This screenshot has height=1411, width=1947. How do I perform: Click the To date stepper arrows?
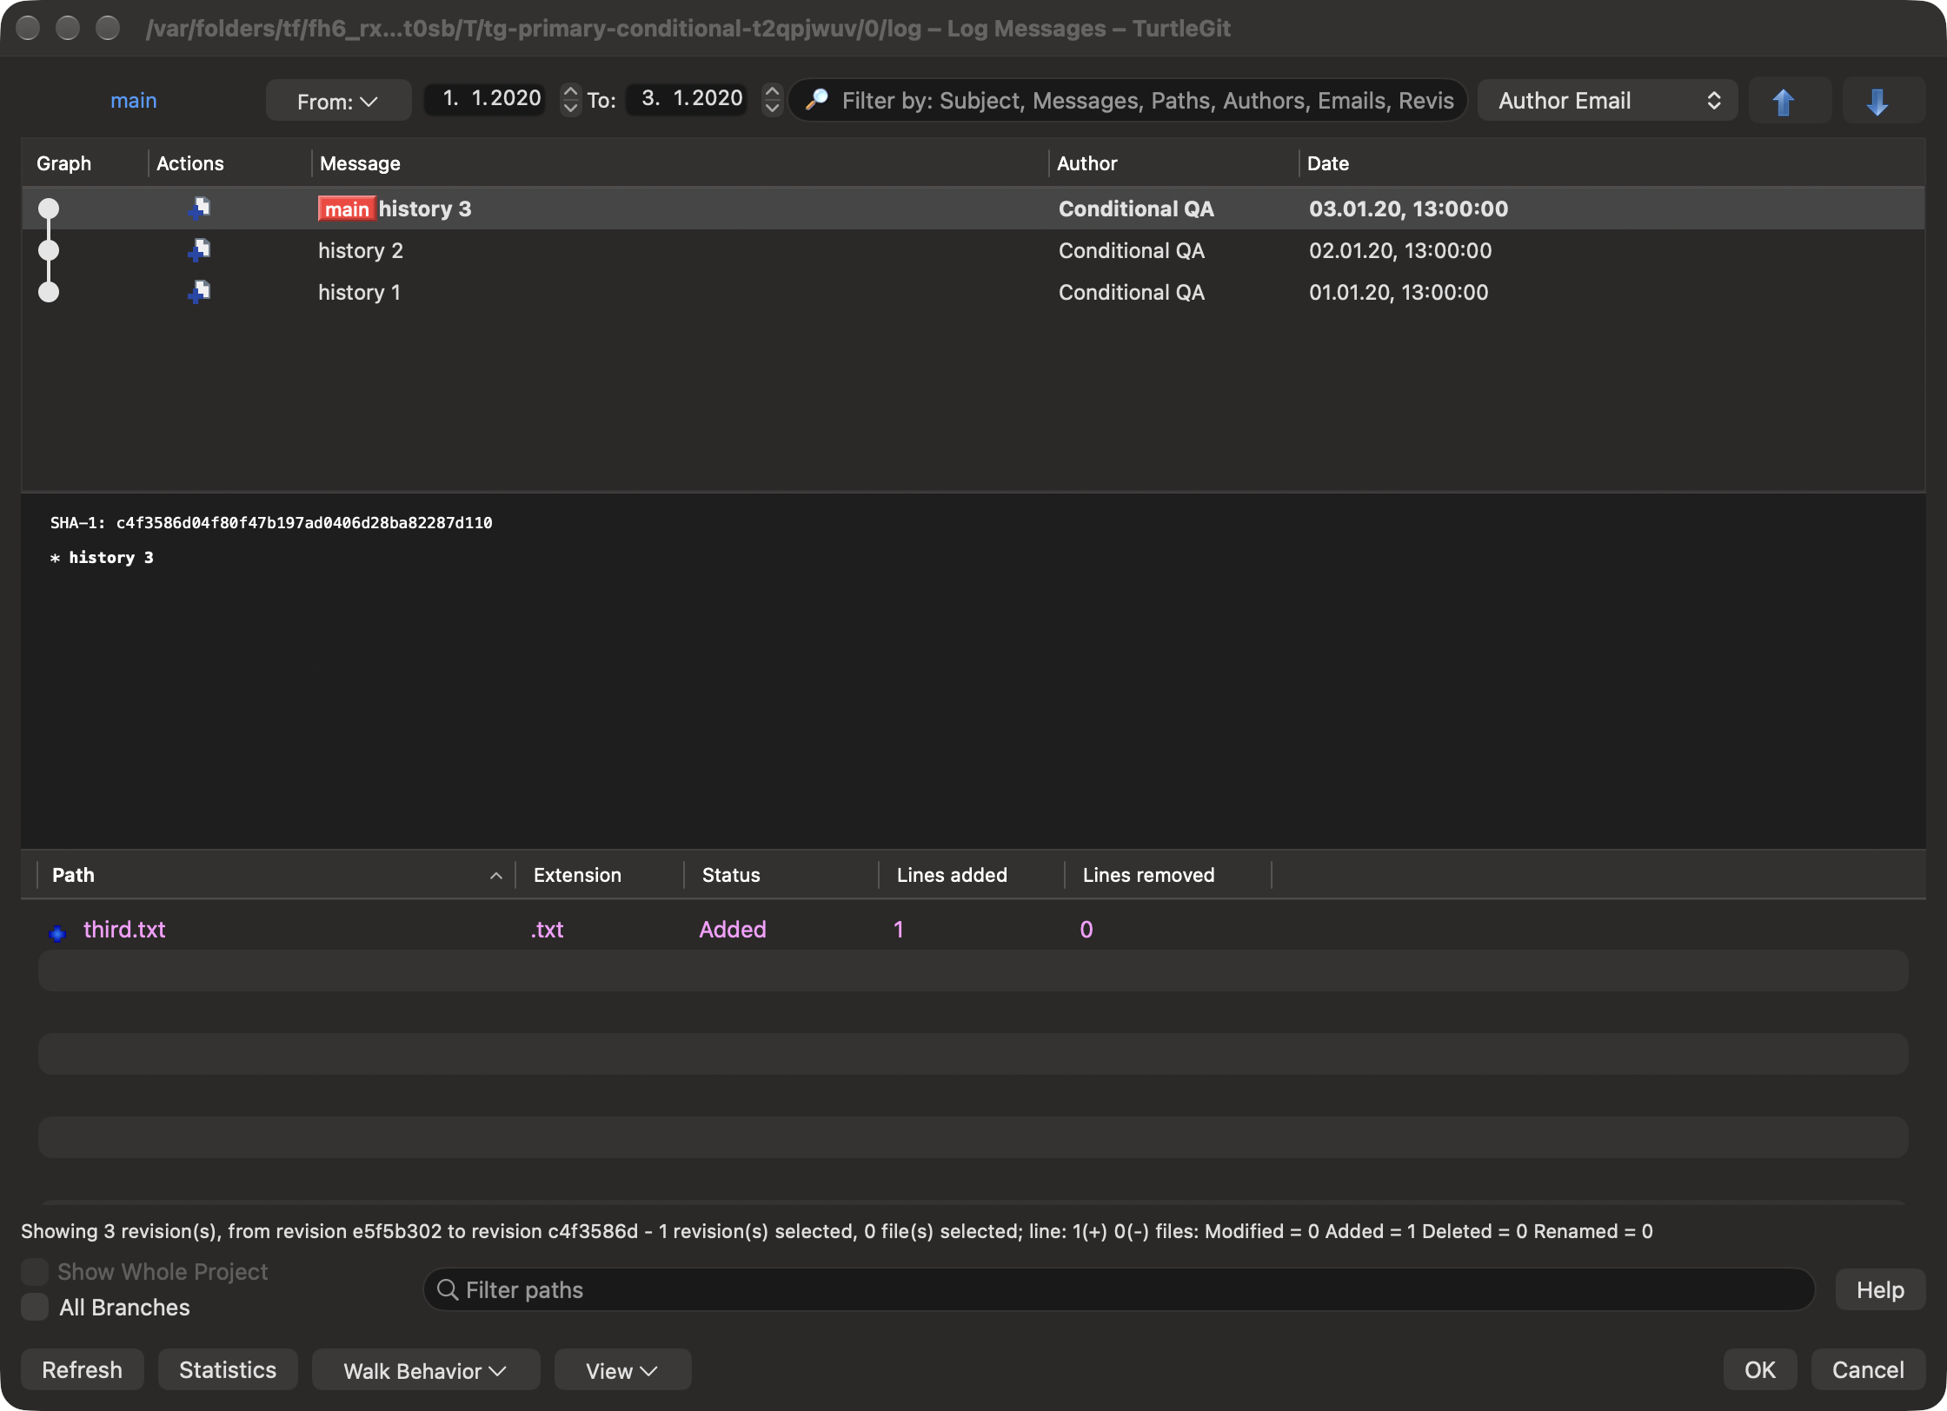[772, 99]
